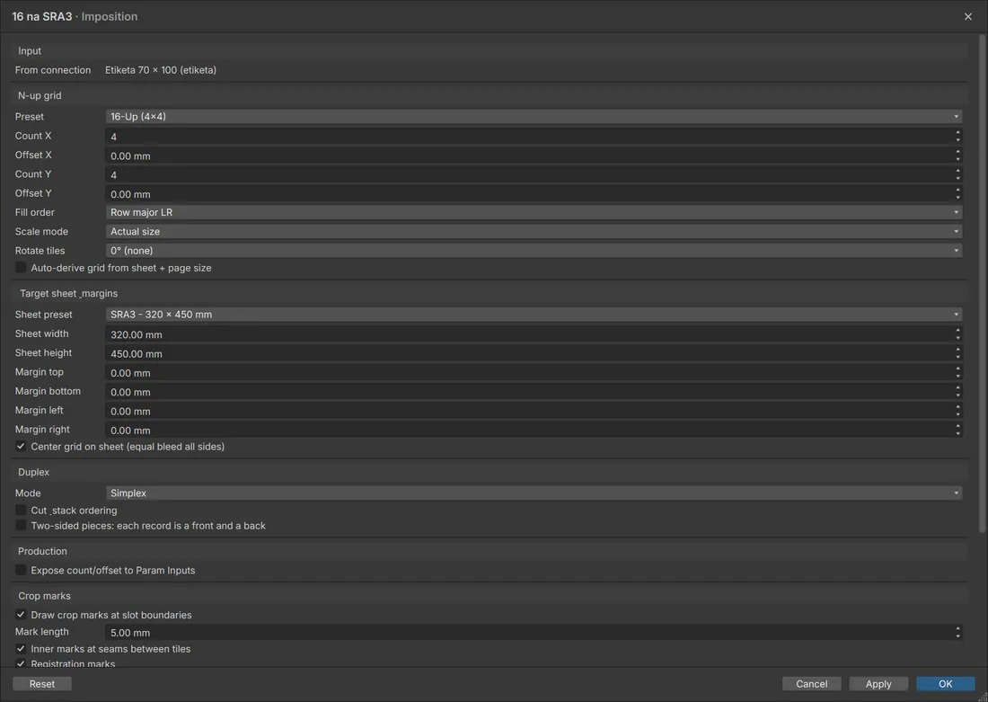Screen dimensions: 988x702
Task: Click the Margin top stepper arrows
Action: 957,373
